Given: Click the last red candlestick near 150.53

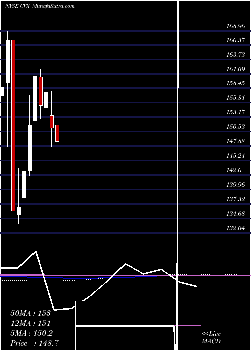Looking at the screenshot, I should [57, 133].
